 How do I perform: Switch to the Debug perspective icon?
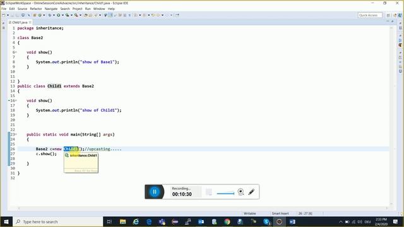400,15
